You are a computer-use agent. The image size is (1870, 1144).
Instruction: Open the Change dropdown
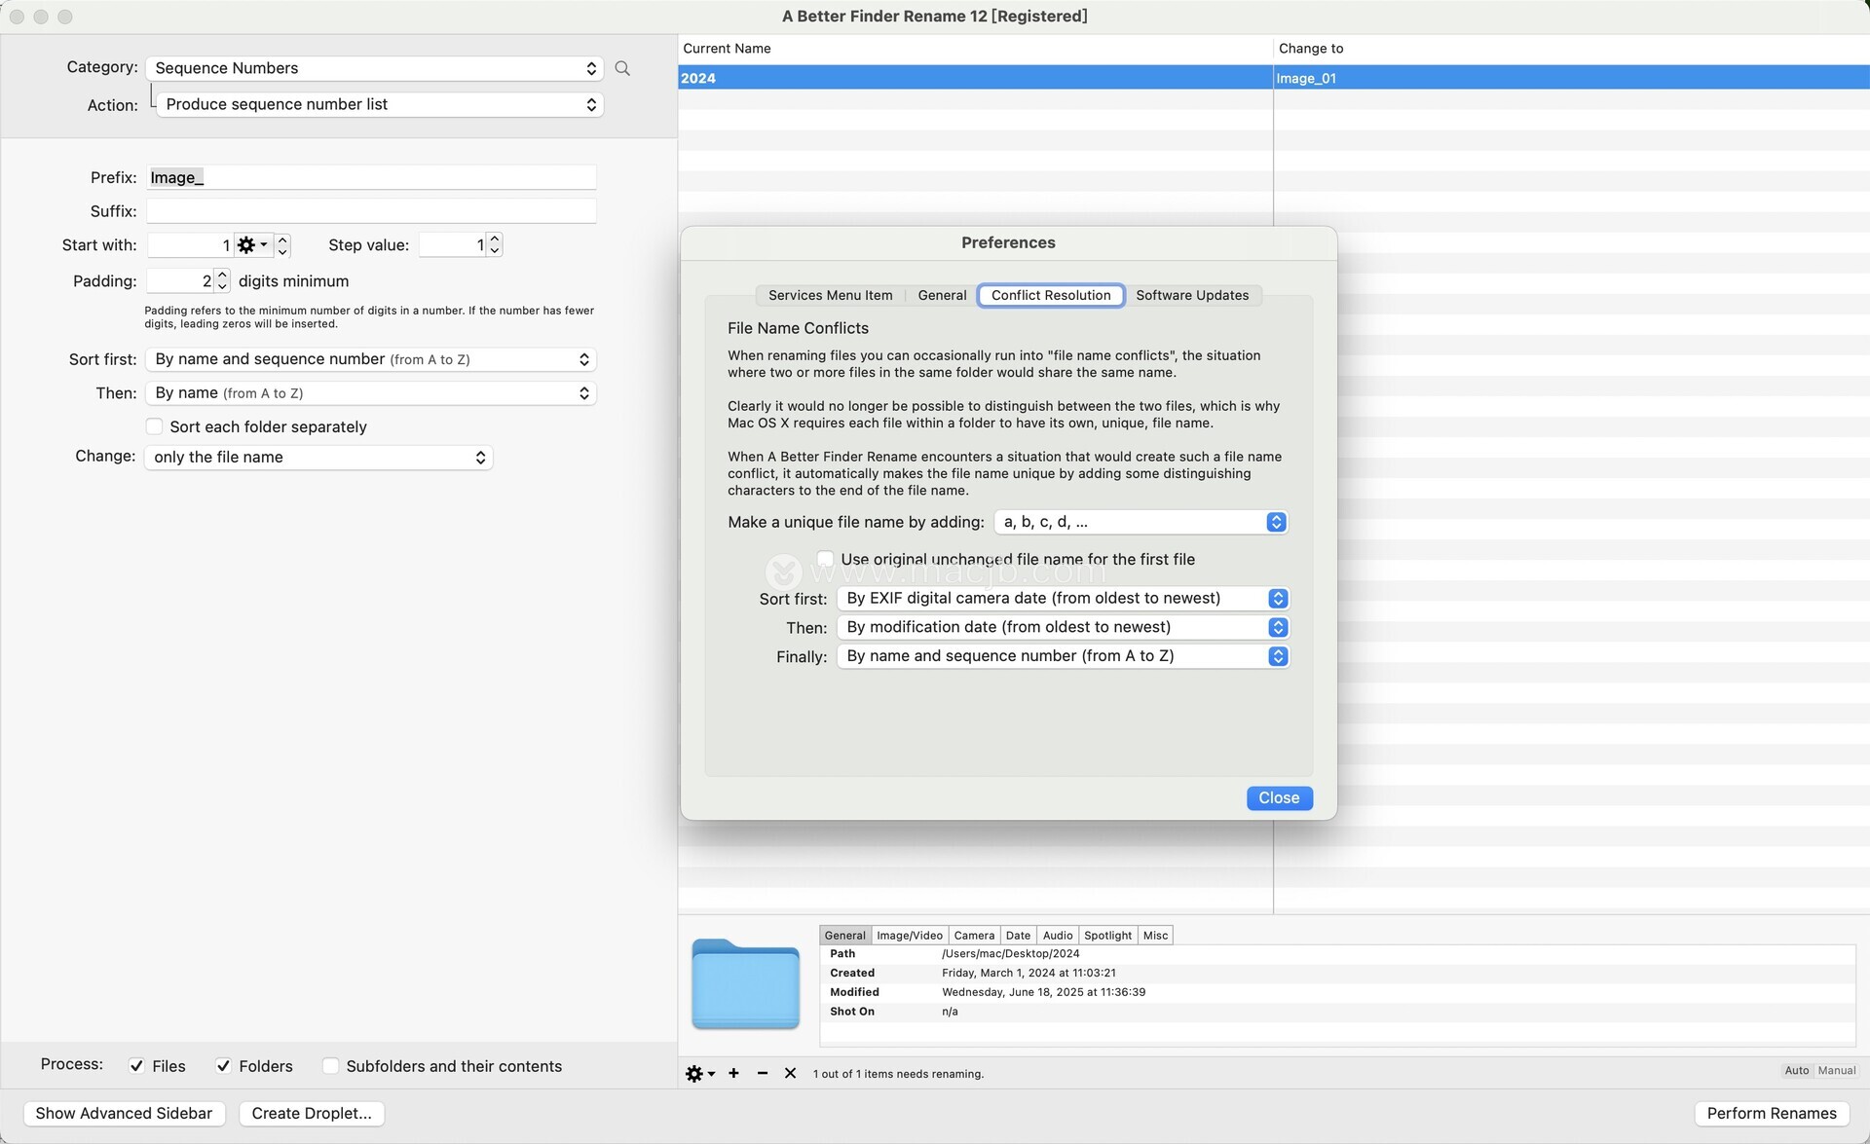coord(318,458)
